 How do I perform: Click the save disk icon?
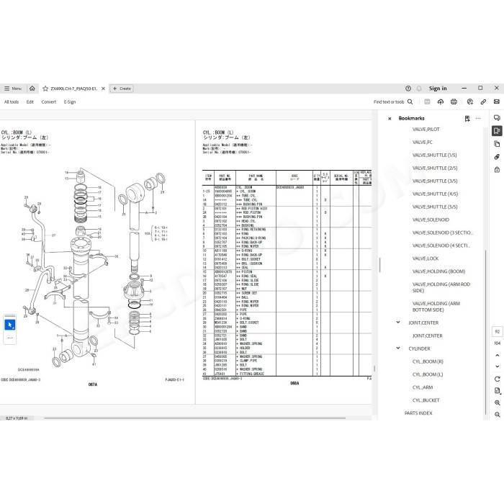[x=427, y=102]
